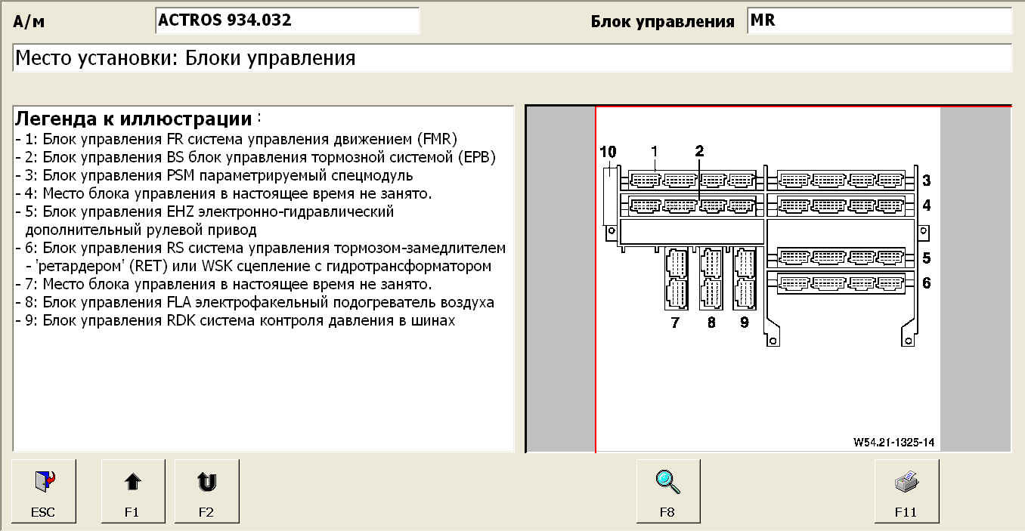
Task: Click number 8 label in the diagram
Action: tap(711, 323)
